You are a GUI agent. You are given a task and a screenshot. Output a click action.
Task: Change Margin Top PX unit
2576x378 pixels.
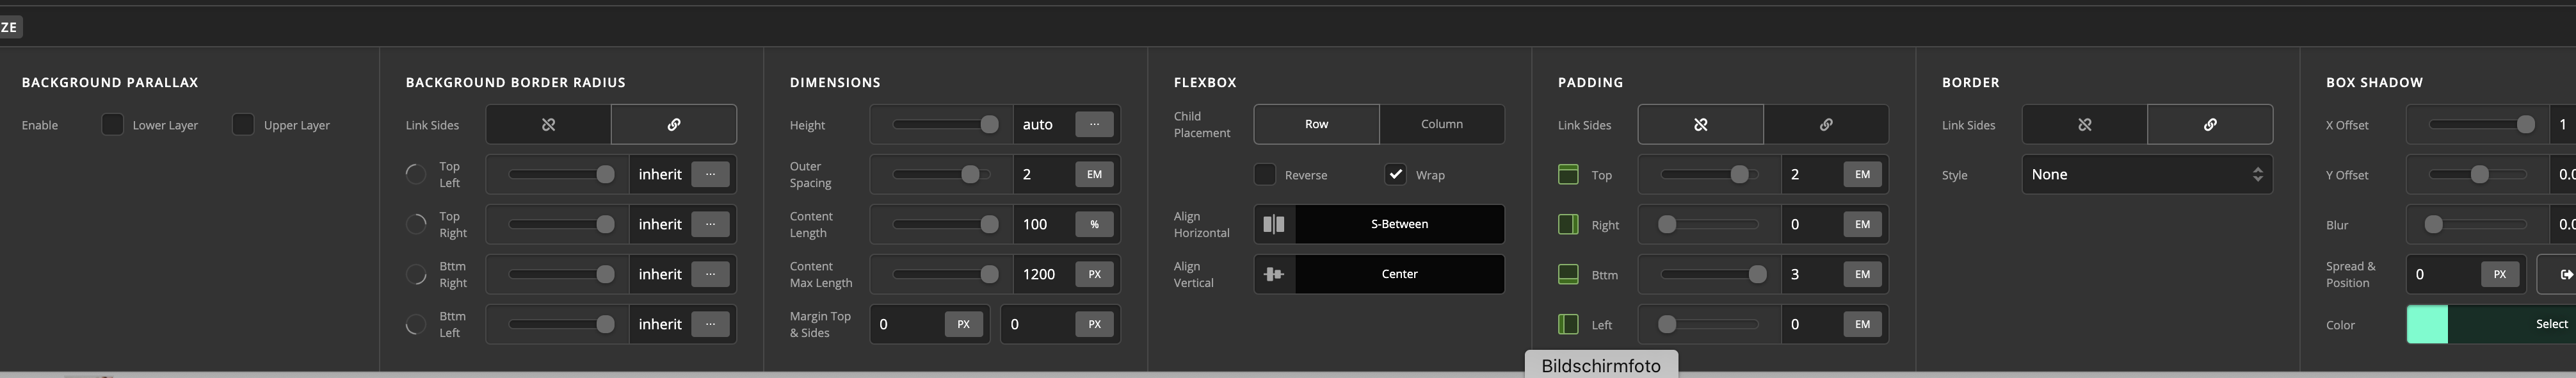click(x=963, y=324)
